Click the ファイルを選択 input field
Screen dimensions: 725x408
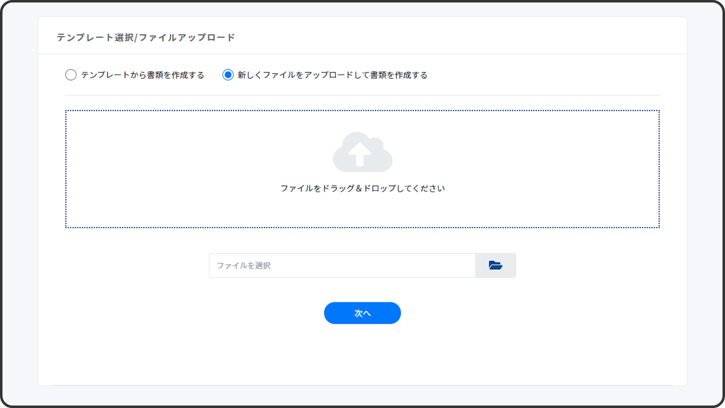click(x=342, y=265)
